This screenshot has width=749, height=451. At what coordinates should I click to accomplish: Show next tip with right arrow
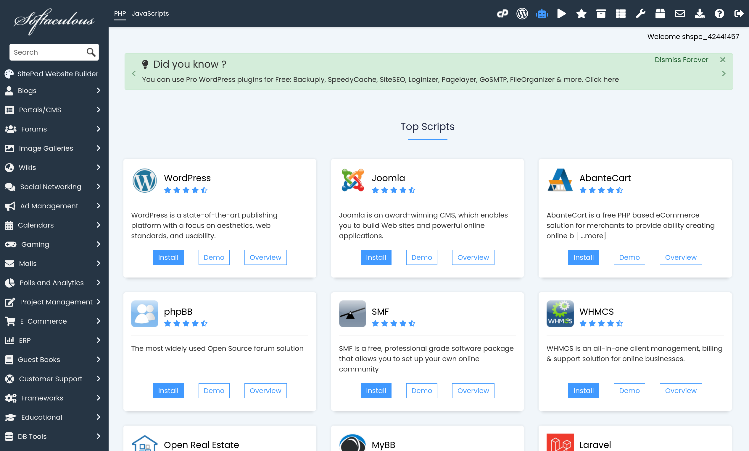[x=724, y=74]
